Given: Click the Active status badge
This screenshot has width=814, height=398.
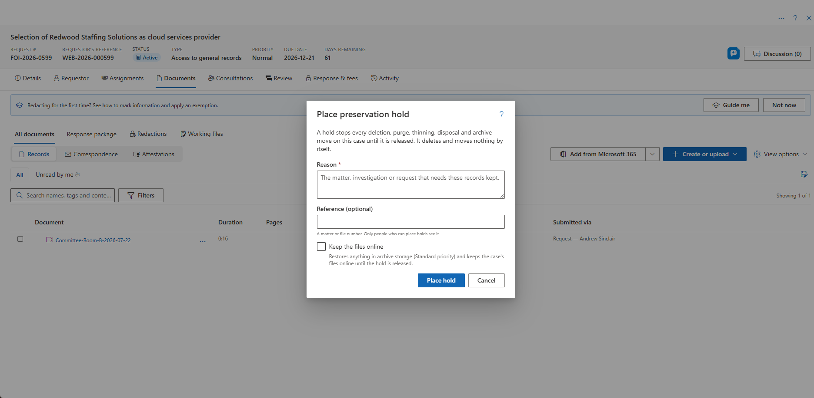Looking at the screenshot, I should tap(147, 57).
